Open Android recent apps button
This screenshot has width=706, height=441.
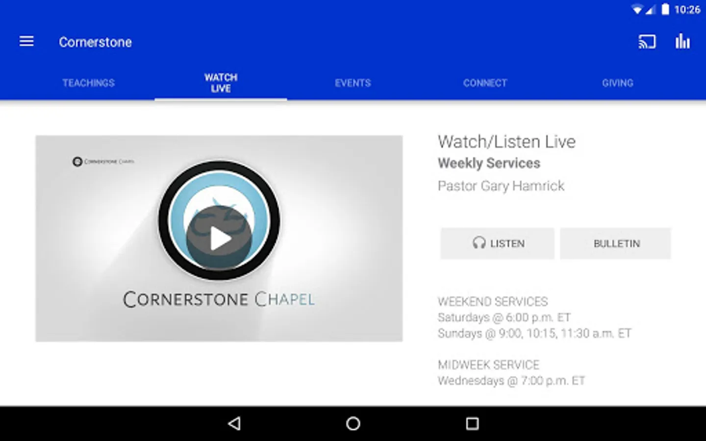tap(472, 423)
